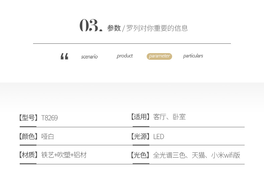The height and width of the screenshot is (176, 264).
Task: Click the 【光源】 label
Action: click(140, 137)
